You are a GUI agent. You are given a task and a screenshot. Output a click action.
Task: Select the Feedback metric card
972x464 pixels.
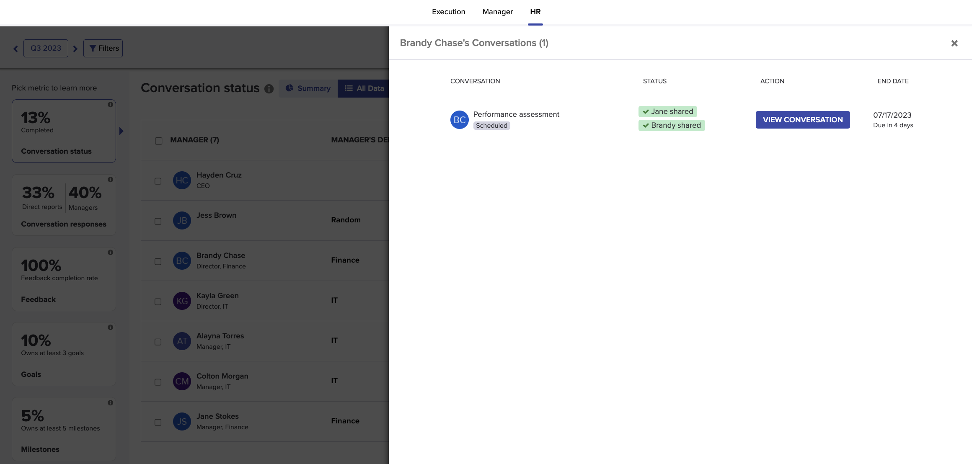pyautogui.click(x=64, y=279)
